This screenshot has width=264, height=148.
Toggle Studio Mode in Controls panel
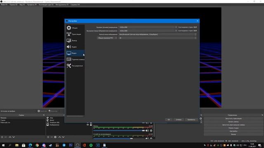(x=233, y=128)
